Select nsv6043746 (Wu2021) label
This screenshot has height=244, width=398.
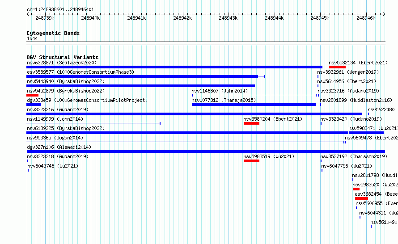click(x=53, y=166)
